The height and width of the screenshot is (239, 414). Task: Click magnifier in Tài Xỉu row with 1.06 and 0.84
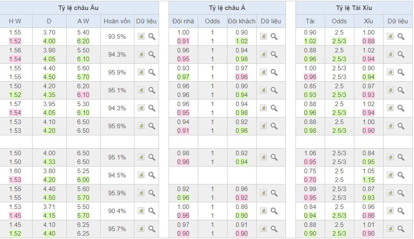click(x=401, y=157)
